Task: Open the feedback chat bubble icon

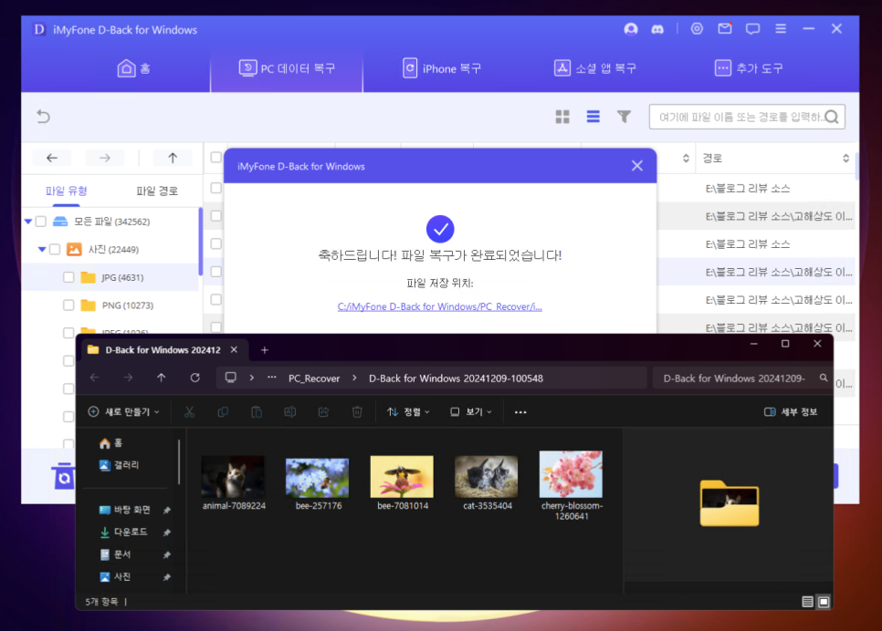Action: pyautogui.click(x=752, y=28)
